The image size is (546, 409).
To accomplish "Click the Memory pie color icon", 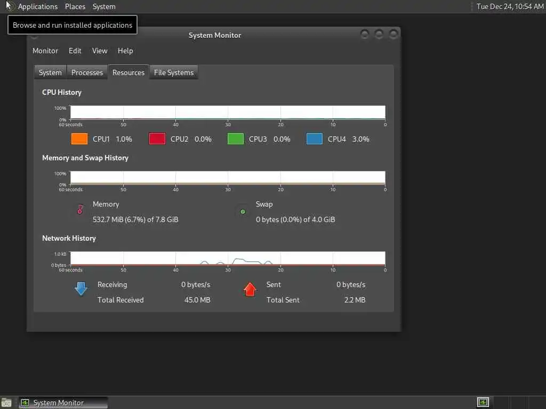I will point(80,209).
